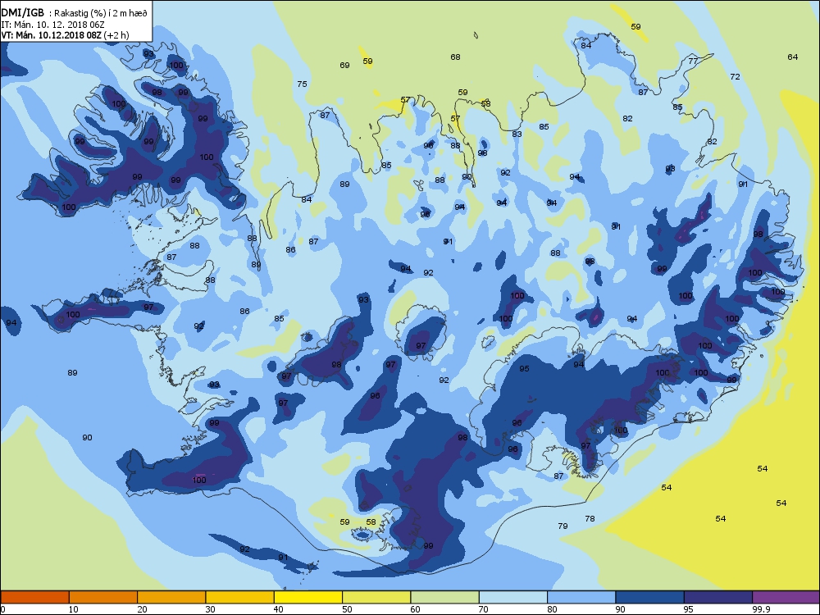Click the 'VT: Mán. 10.12.2018 08Z (+2 h)' line

(x=65, y=35)
